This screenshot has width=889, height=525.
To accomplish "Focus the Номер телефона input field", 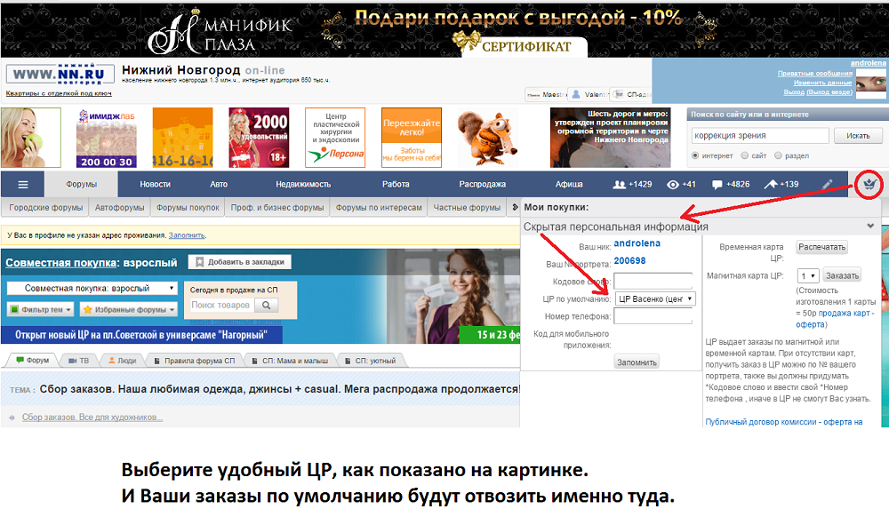I will (653, 316).
